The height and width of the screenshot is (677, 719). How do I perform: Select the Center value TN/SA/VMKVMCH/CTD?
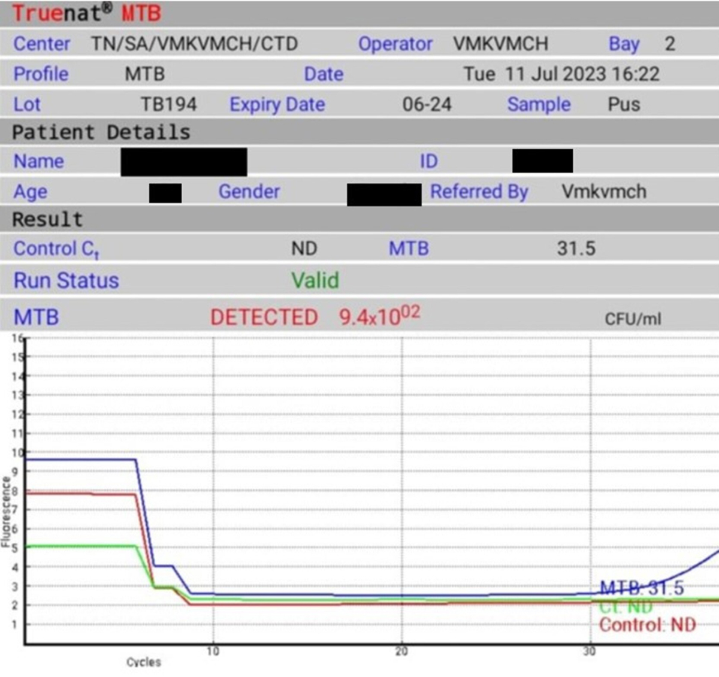point(194,44)
